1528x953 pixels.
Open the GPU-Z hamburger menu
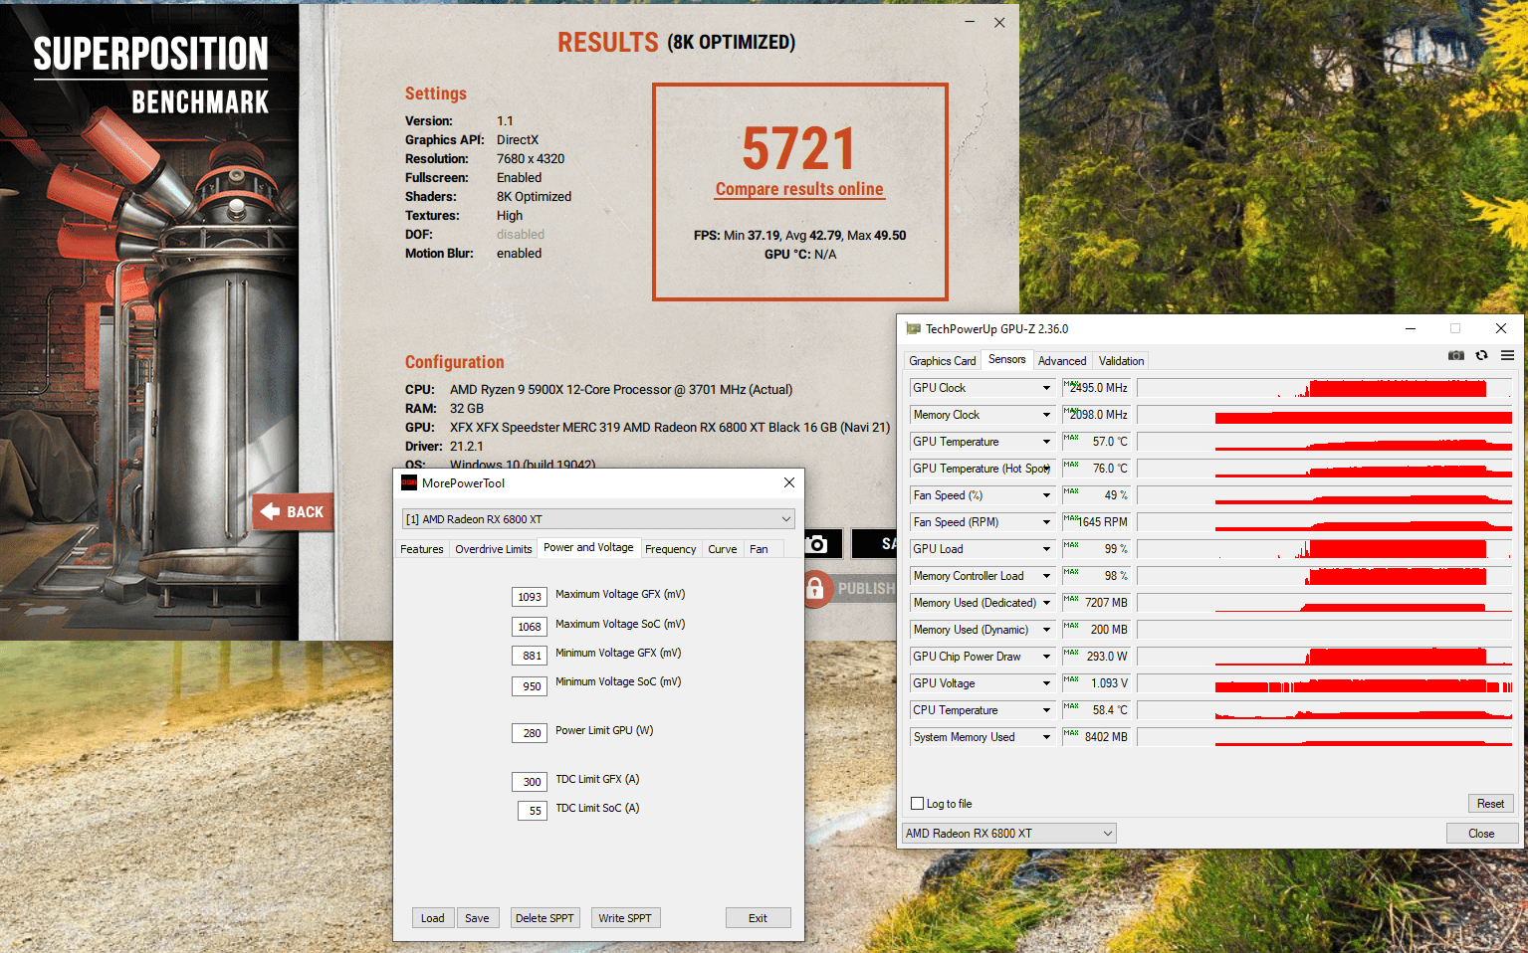click(1507, 355)
